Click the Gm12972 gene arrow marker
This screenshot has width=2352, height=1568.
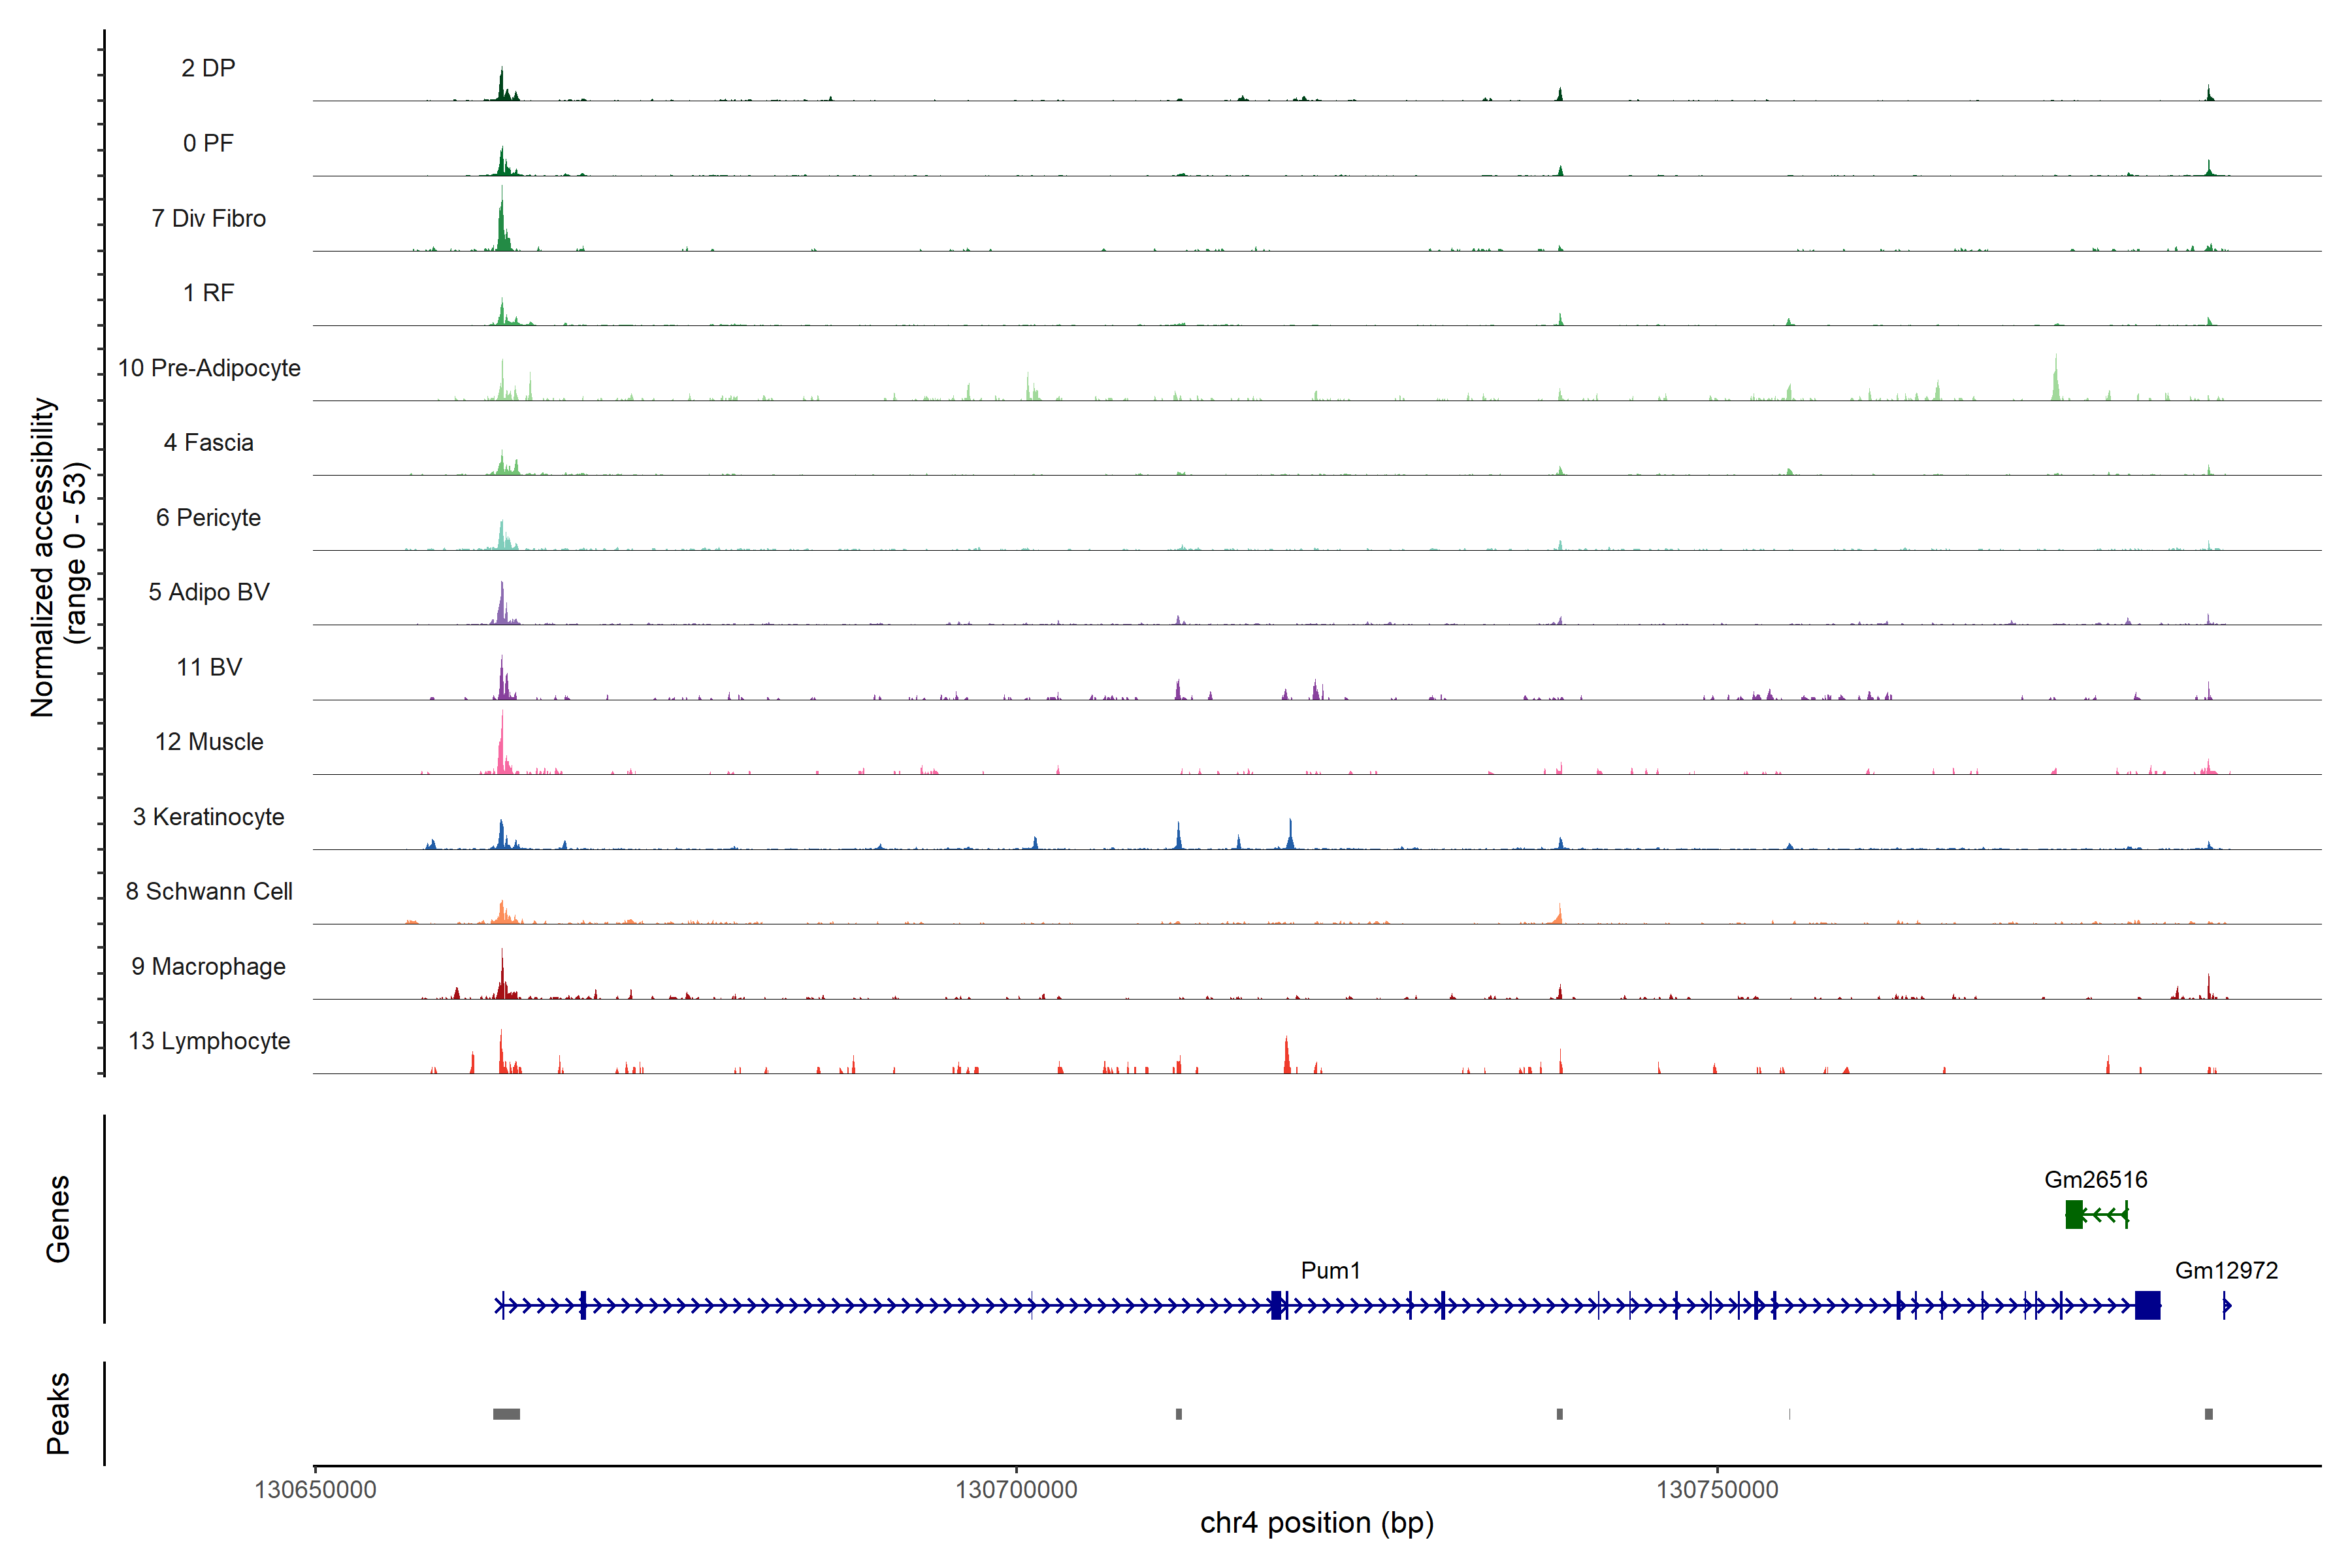click(2226, 1305)
